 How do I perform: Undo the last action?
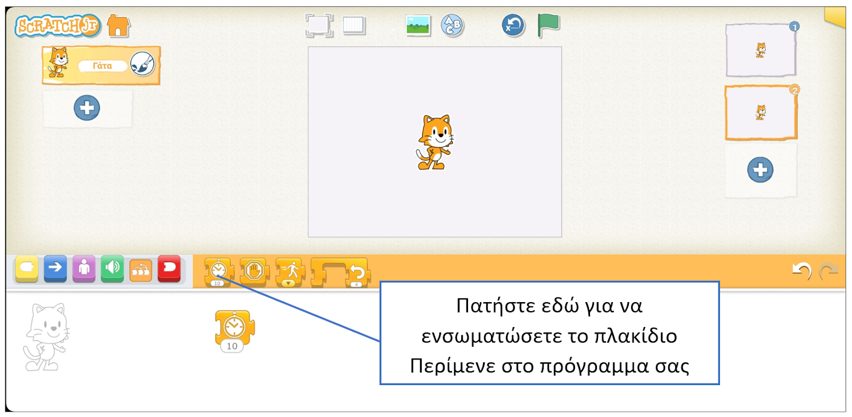coord(802,271)
